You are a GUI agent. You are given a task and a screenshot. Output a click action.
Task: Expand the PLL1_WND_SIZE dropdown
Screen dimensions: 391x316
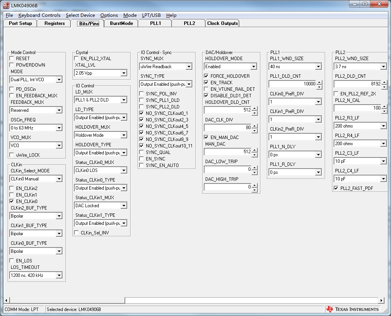point(295,67)
